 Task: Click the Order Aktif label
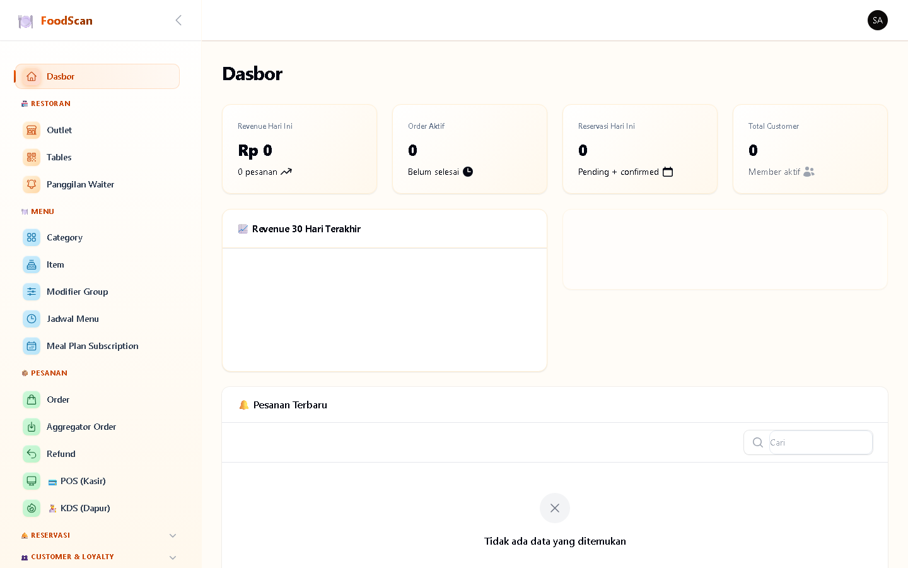point(426,126)
